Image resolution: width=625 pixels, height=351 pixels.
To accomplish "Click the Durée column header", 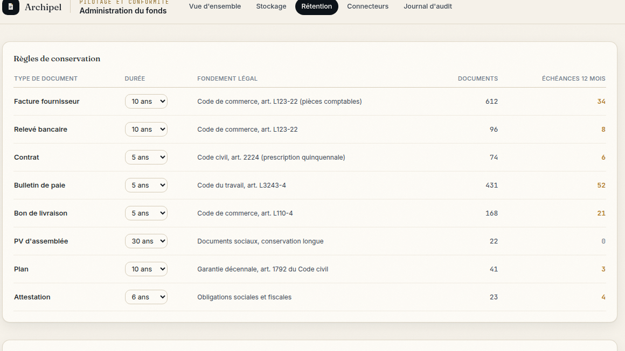I will tap(135, 78).
